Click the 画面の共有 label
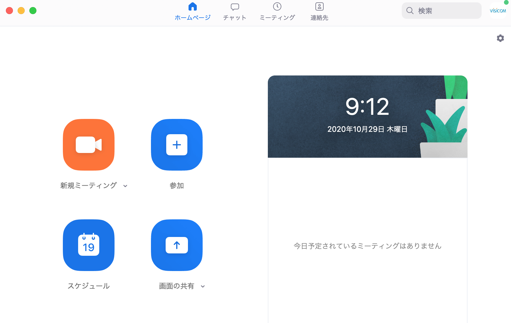511x323 pixels. [x=177, y=286]
